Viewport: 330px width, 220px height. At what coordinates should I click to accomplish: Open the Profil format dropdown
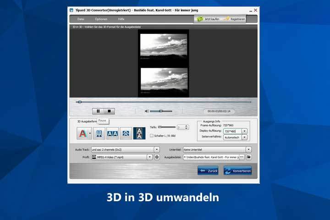click(x=149, y=157)
